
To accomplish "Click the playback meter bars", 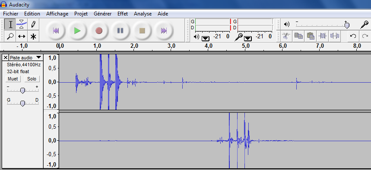I will click(x=213, y=25).
